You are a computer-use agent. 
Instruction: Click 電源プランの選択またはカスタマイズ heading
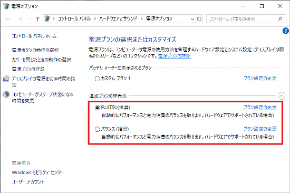click(132, 40)
